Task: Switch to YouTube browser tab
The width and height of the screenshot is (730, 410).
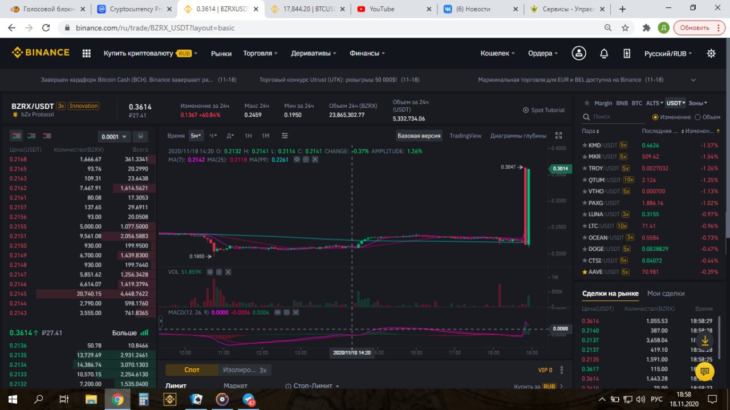Action: [394, 9]
